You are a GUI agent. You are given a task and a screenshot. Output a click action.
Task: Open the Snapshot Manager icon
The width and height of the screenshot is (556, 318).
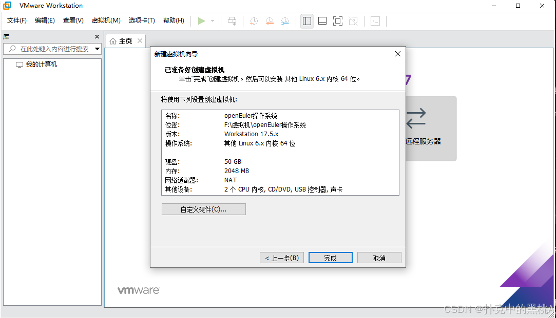click(285, 21)
